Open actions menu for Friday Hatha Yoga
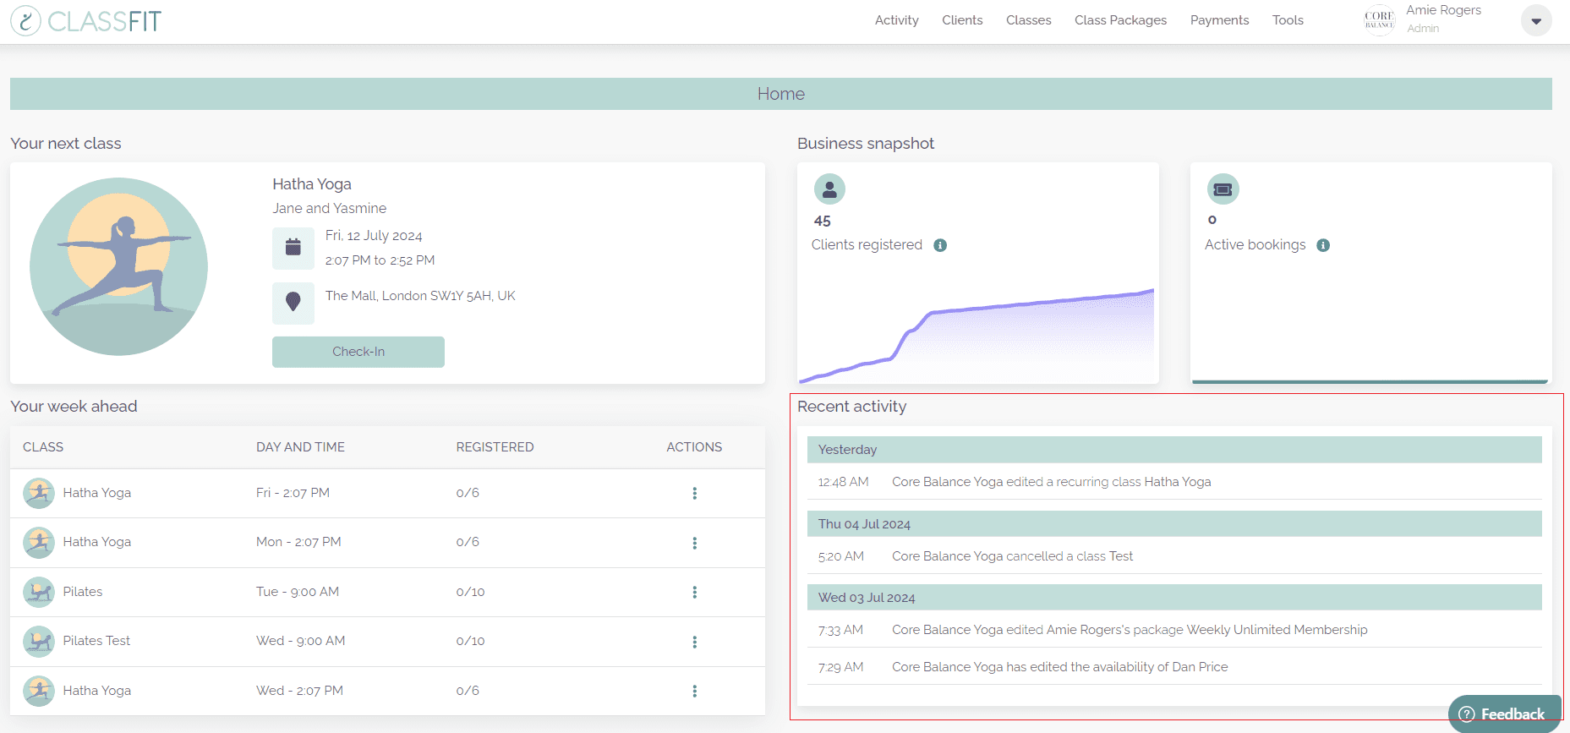1570x733 pixels. click(x=694, y=494)
